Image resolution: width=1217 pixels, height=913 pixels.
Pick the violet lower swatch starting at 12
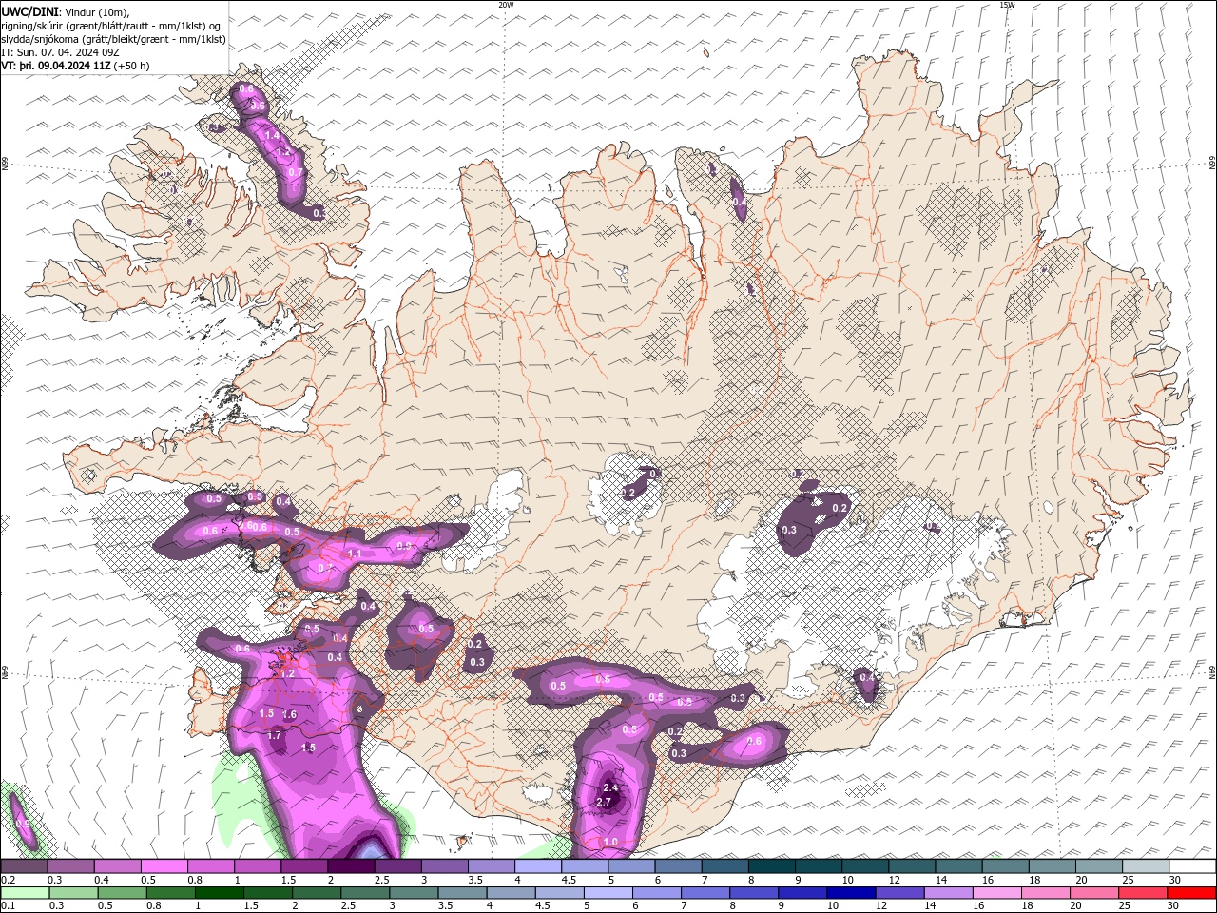coord(900,893)
